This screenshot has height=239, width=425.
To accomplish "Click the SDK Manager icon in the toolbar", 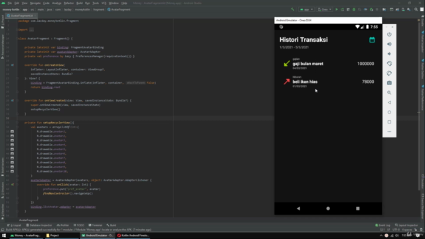I will 409,9.
